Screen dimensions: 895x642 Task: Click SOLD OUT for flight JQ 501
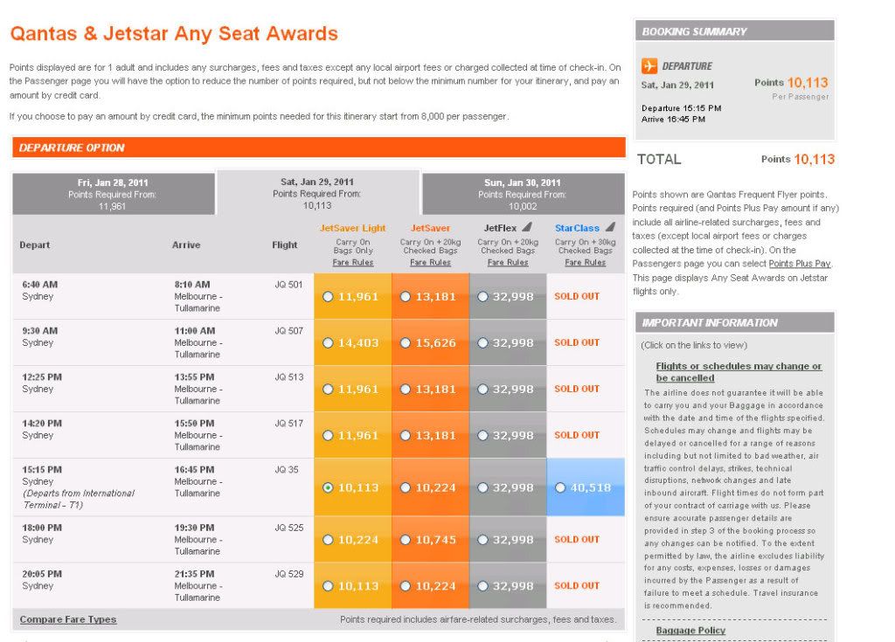click(577, 296)
